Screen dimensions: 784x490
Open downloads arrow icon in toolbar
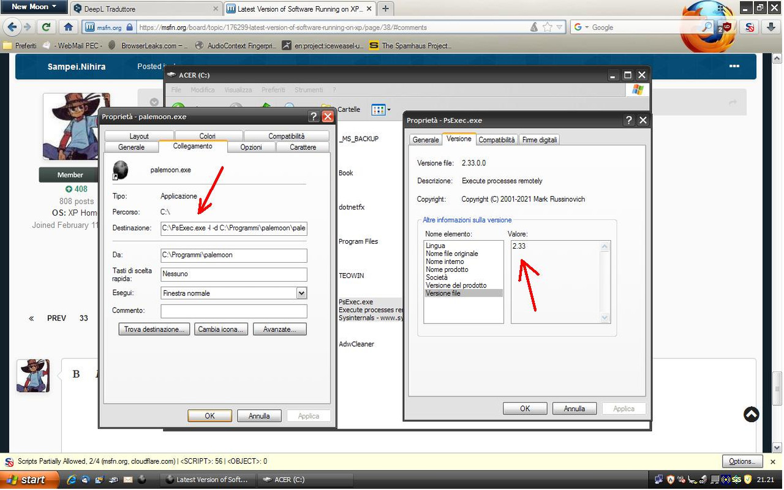click(771, 27)
